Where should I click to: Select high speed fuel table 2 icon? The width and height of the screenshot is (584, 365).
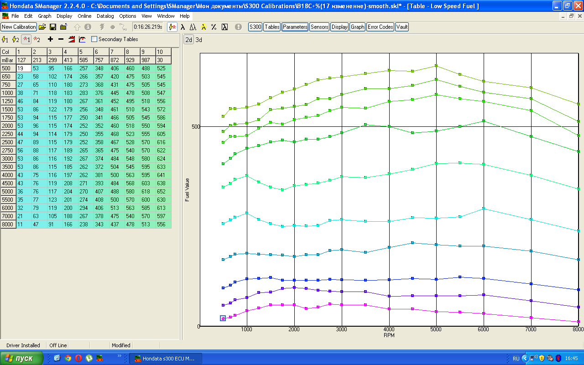(37, 39)
